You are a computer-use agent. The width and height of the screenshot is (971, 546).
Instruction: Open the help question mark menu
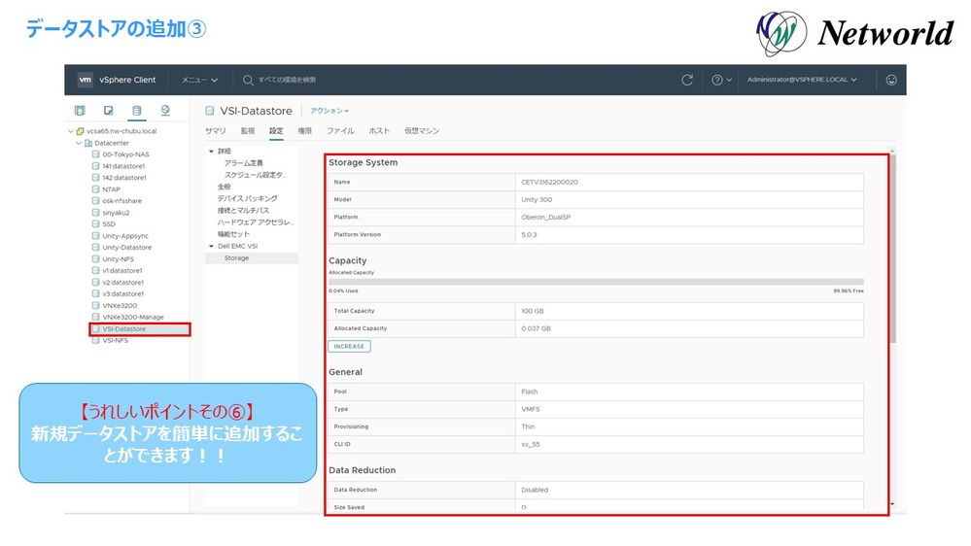[x=721, y=80]
